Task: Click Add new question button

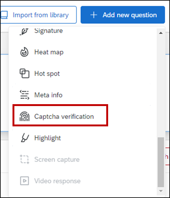Action: click(123, 15)
